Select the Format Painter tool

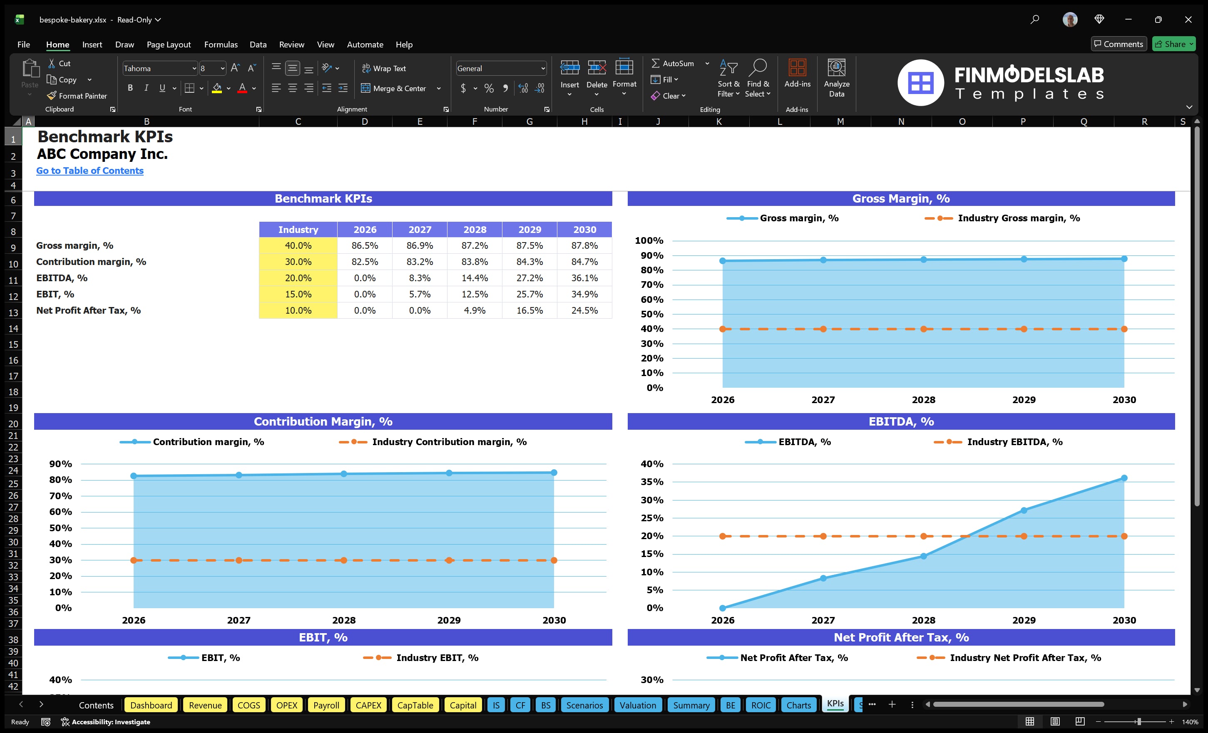[x=77, y=96]
